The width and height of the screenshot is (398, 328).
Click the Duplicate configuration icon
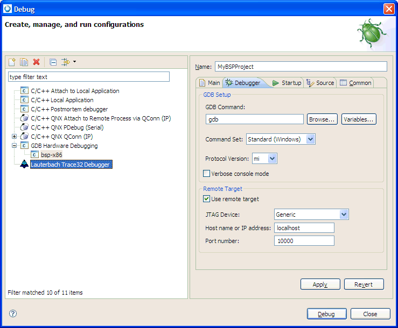coord(24,62)
